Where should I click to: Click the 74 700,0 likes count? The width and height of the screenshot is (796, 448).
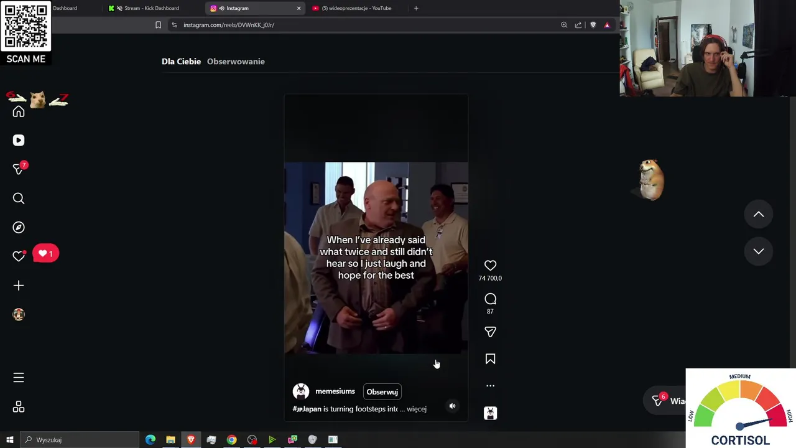pos(490,279)
